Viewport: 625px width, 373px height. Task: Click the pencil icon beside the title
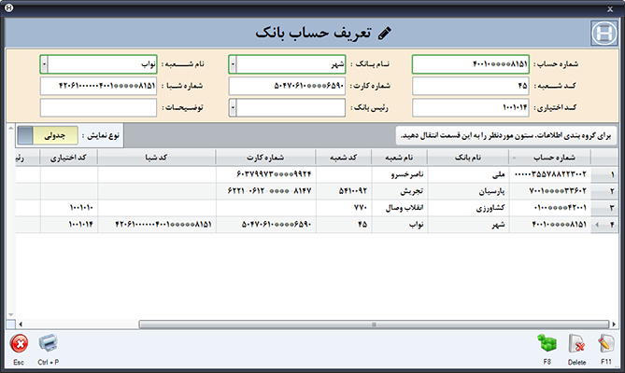coord(384,33)
